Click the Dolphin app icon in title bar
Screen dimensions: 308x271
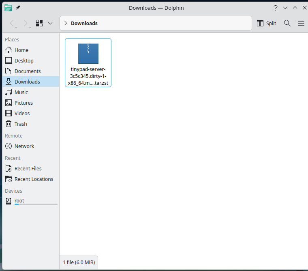(x=8, y=8)
